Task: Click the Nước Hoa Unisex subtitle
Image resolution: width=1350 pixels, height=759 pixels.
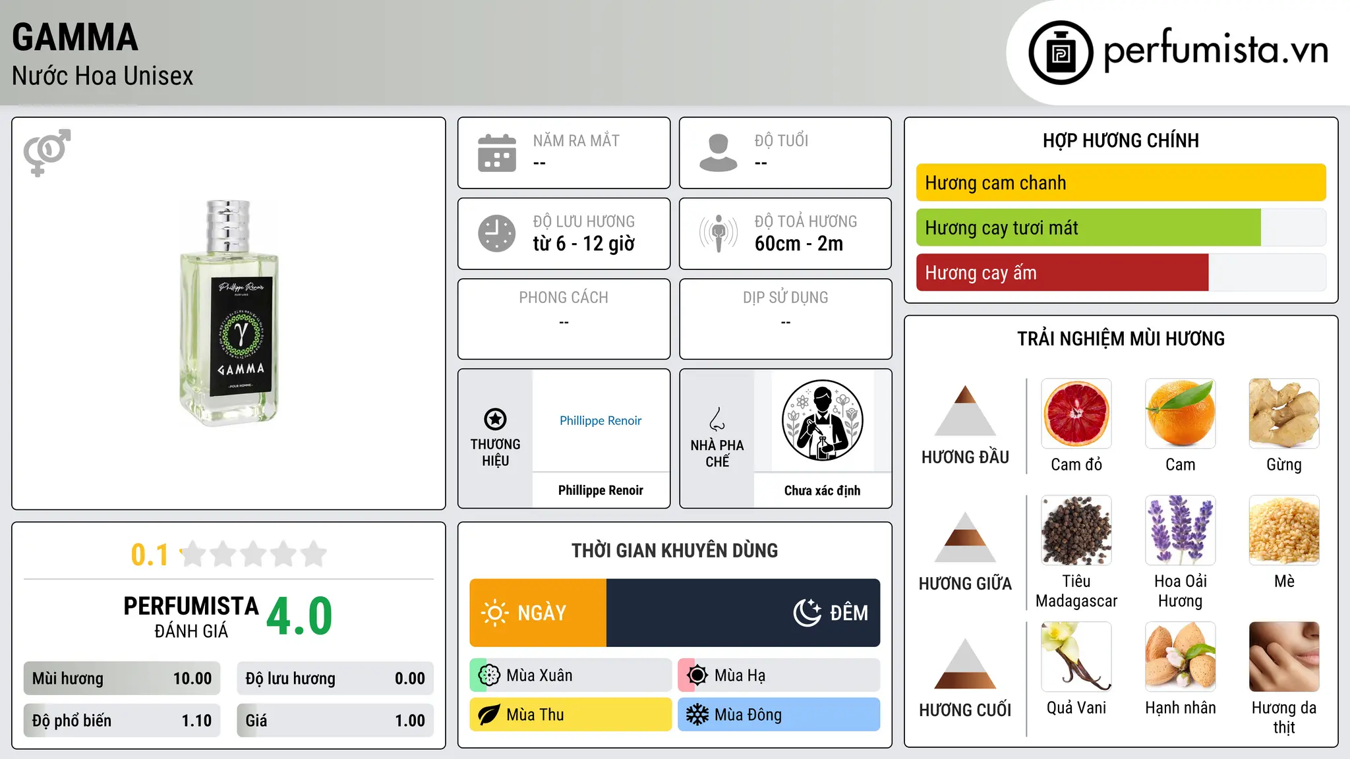Action: (x=103, y=76)
